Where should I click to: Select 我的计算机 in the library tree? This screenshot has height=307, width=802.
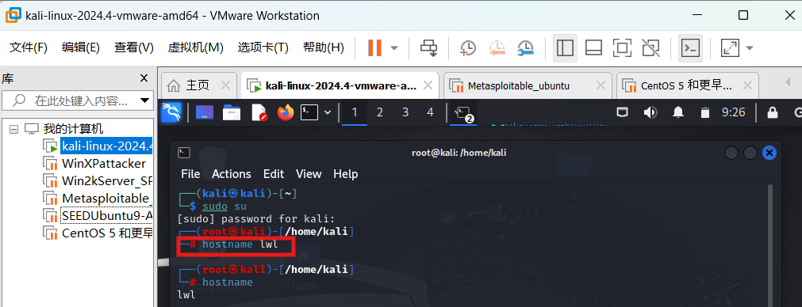(73, 129)
